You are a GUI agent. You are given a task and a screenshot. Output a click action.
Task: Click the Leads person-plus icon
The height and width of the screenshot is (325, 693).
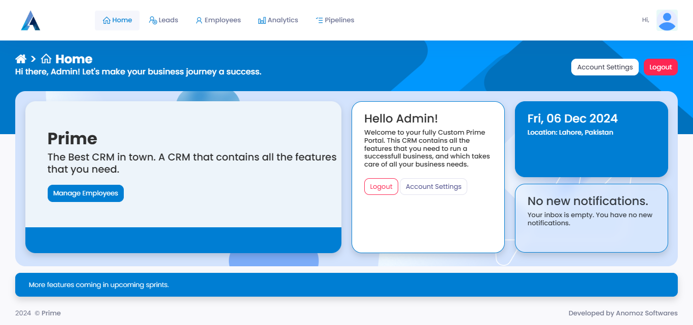[x=153, y=20]
